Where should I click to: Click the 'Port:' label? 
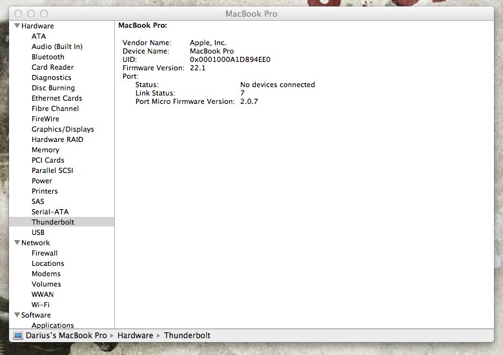click(130, 76)
